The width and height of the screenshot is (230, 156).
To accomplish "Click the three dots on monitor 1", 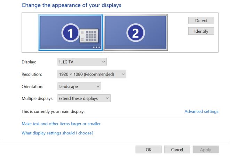I will click(x=96, y=47).
